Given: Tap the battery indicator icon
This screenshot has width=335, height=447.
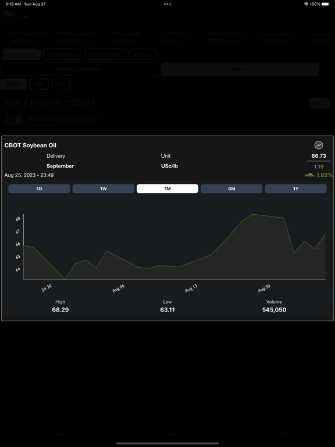Looking at the screenshot, I should [325, 4].
